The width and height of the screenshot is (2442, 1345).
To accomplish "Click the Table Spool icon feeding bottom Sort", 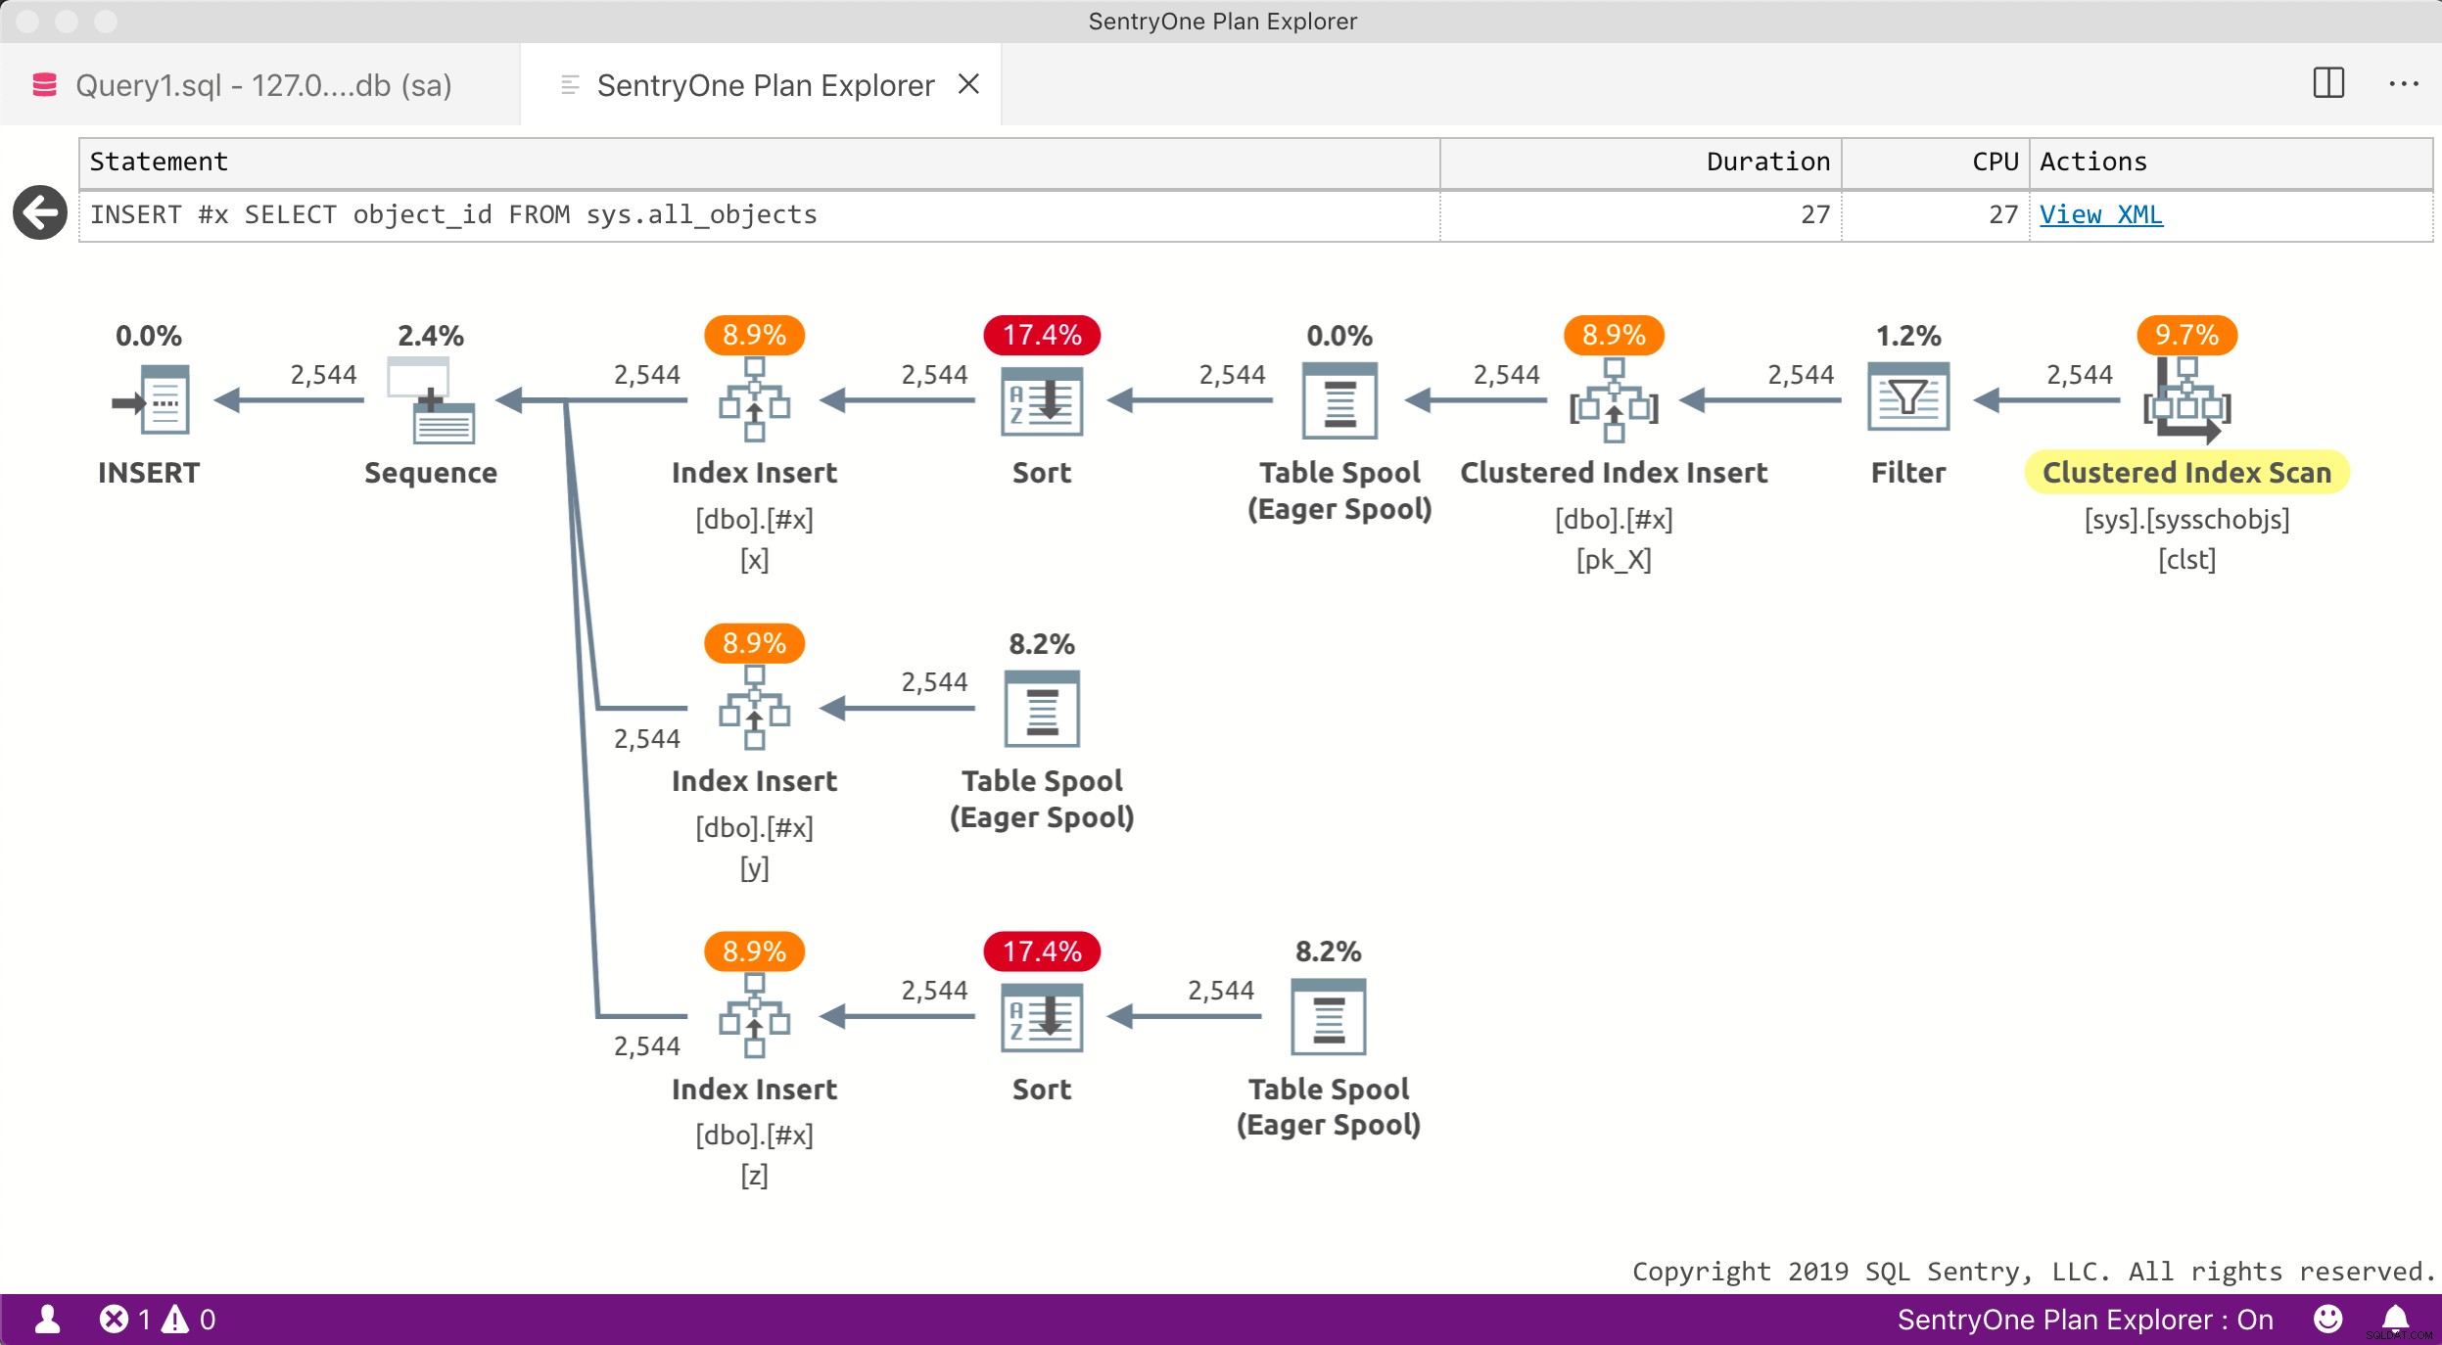I will point(1328,1017).
